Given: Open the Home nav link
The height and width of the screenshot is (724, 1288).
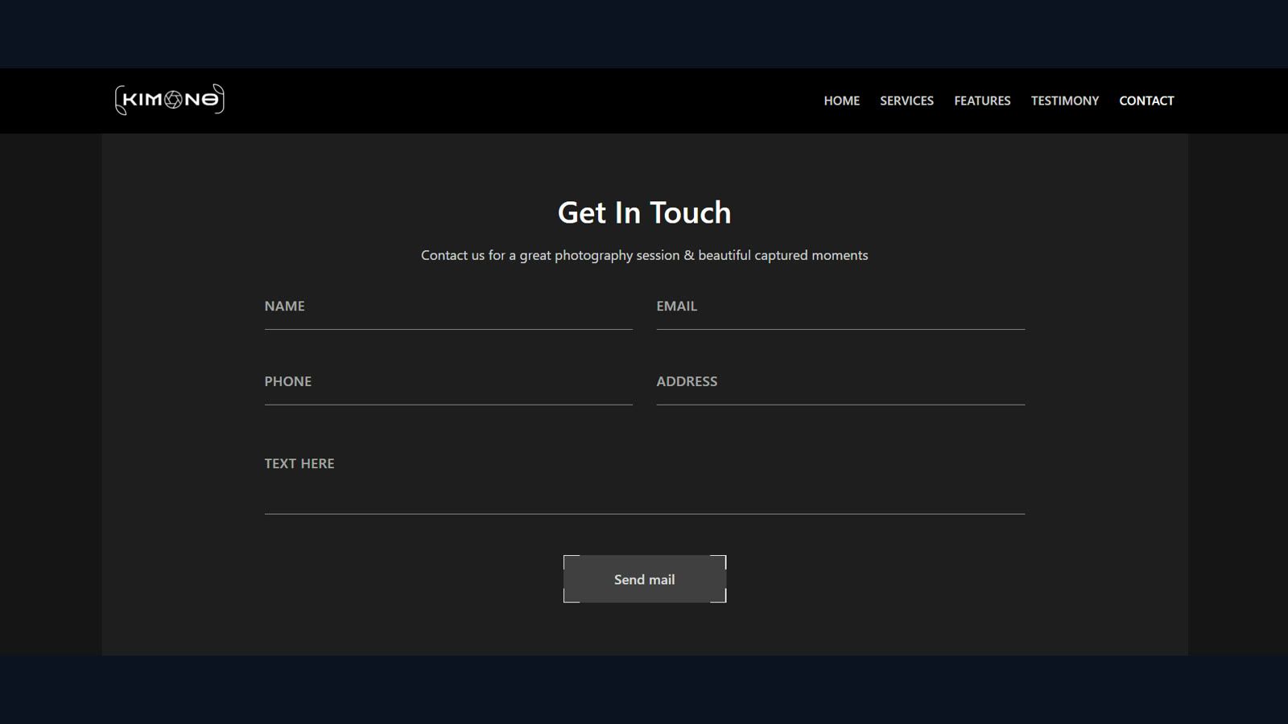Looking at the screenshot, I should point(841,101).
